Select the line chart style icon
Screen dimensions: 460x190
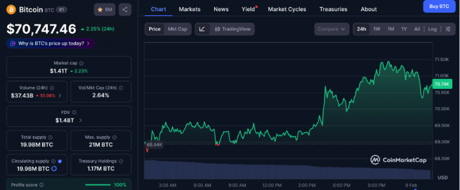tap(202, 29)
